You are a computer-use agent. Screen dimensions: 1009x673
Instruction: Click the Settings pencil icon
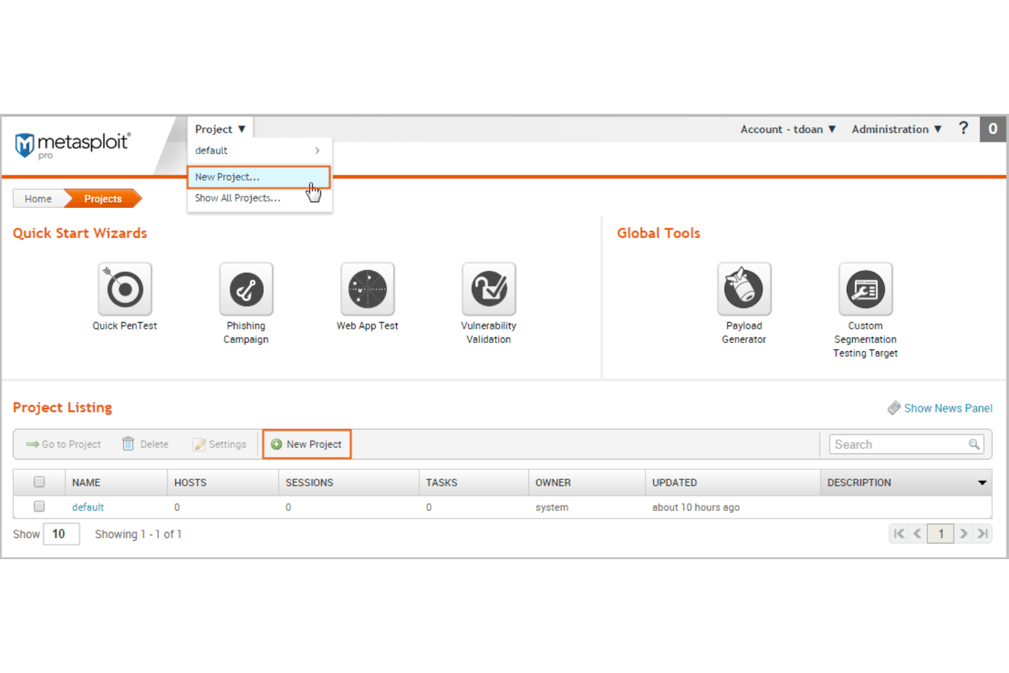(200, 445)
